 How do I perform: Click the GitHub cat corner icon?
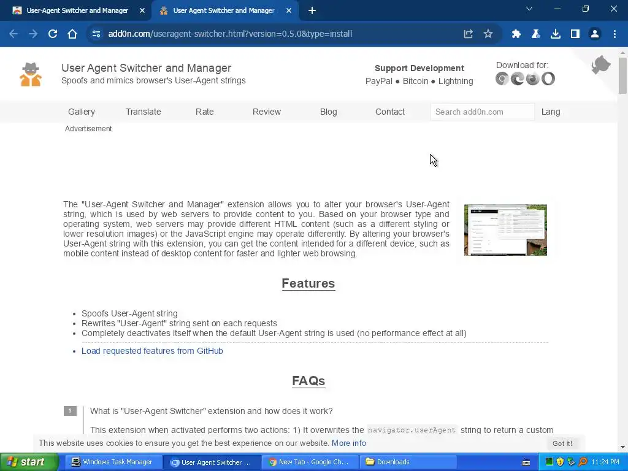(x=601, y=65)
